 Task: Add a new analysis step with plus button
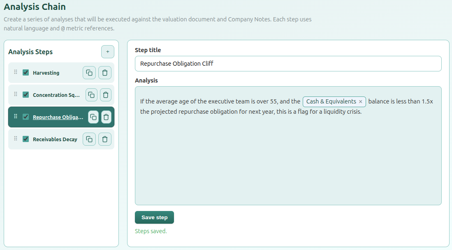click(107, 52)
